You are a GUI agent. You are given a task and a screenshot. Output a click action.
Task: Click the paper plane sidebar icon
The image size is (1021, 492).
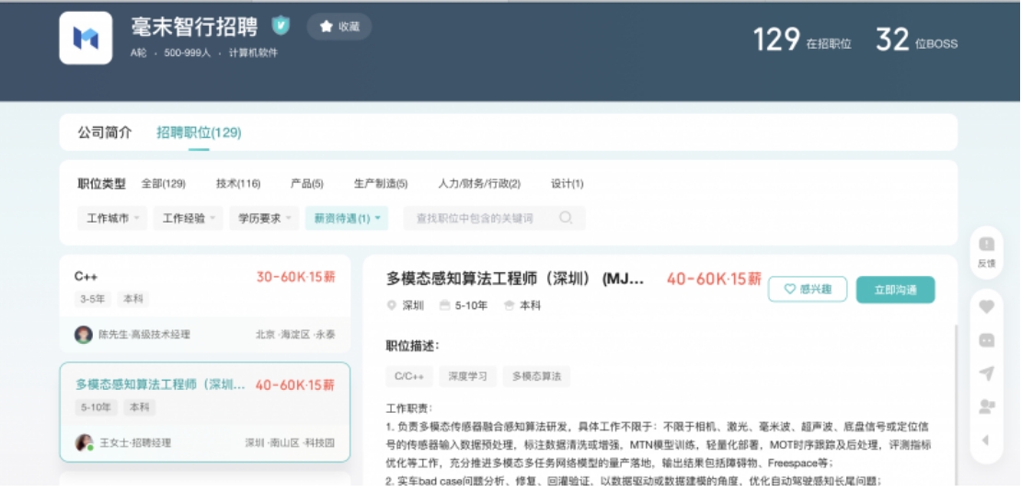(986, 373)
